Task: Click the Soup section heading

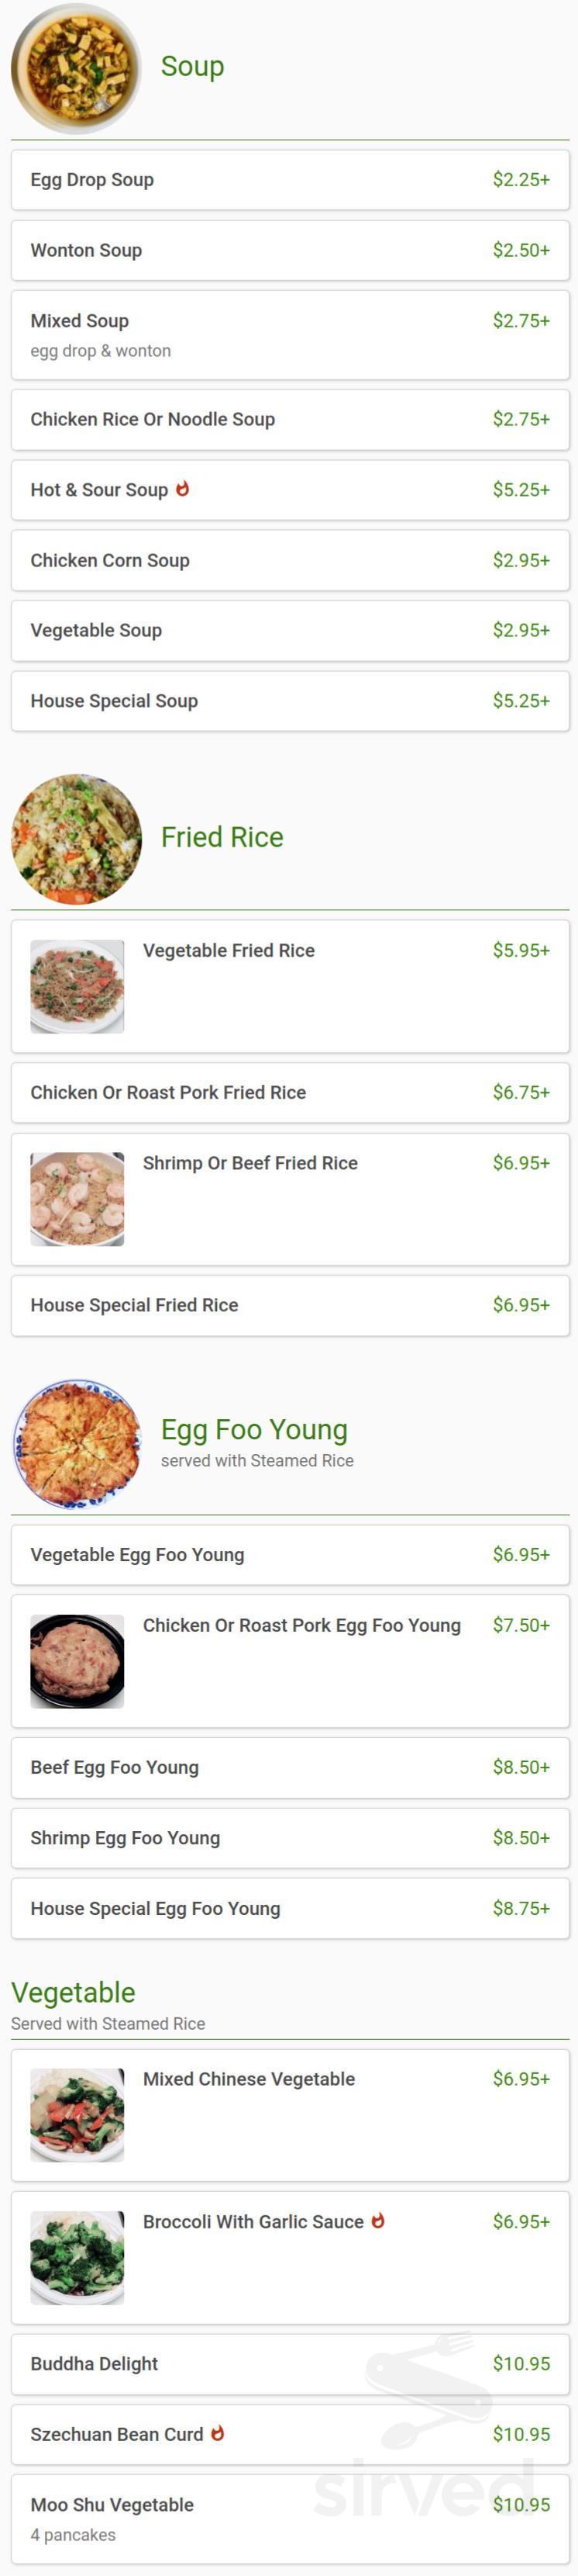Action: pyautogui.click(x=191, y=66)
